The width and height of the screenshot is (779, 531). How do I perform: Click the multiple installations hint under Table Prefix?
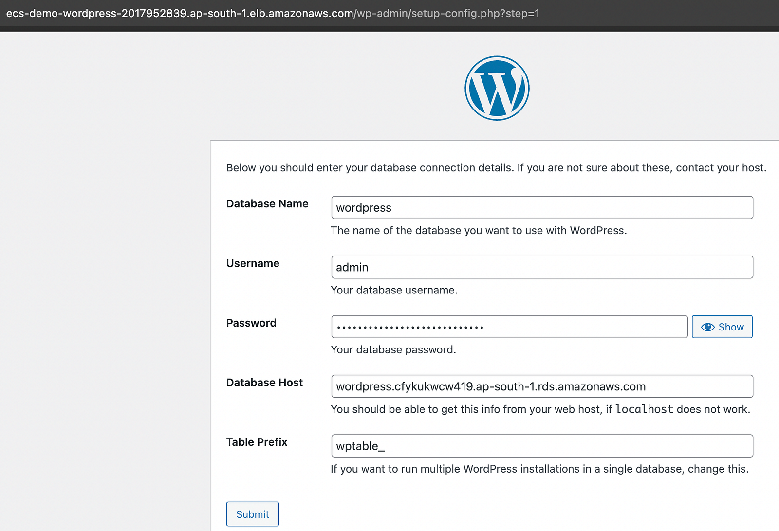[539, 469]
